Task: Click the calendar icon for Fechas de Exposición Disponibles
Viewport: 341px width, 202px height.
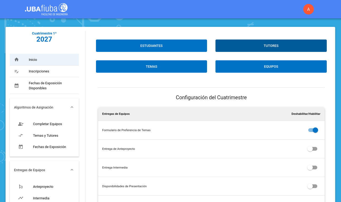Action: tap(17, 86)
